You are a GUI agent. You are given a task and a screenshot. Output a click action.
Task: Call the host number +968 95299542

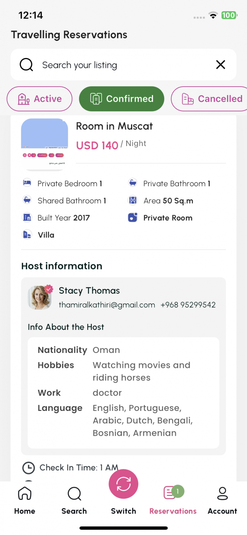coord(188,305)
